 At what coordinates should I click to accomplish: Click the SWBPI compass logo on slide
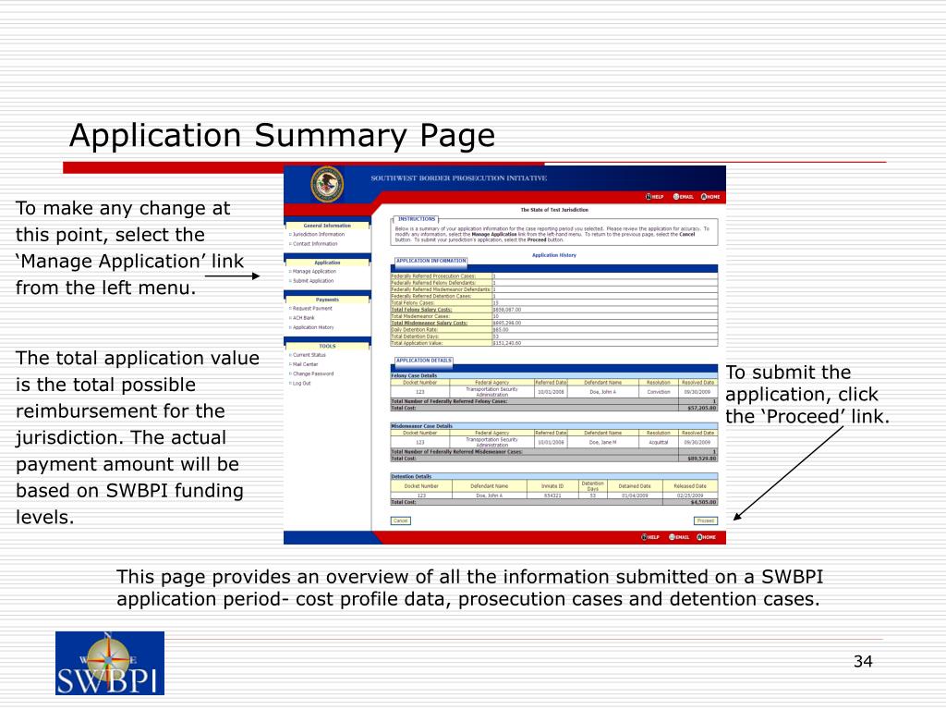[110, 663]
